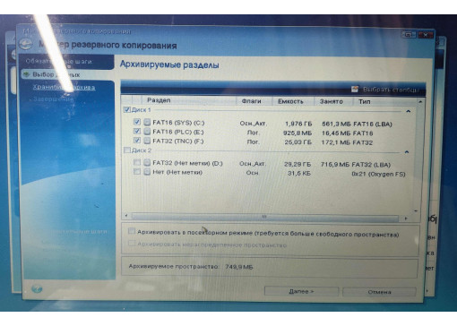
Task: Click drive icon of FAT16 (PLC) (E:)
Action: (x=147, y=132)
